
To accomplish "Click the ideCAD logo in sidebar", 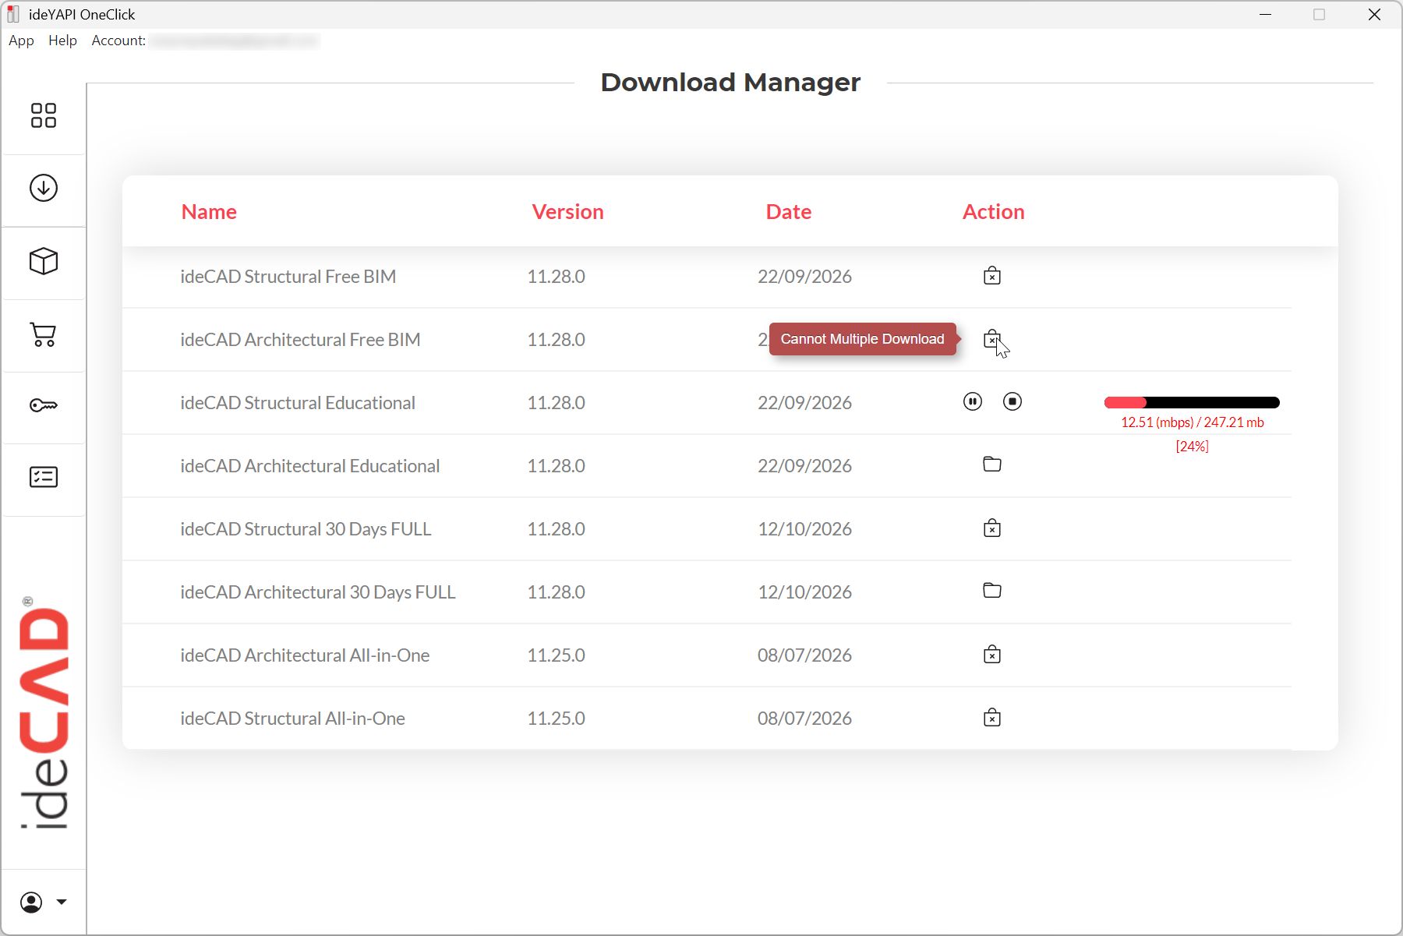I will point(44,713).
